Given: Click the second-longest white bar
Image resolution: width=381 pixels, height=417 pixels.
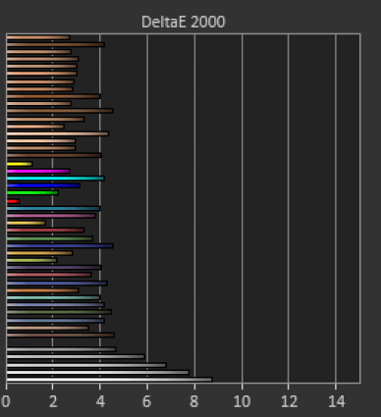Looking at the screenshot, I should click(x=98, y=372).
